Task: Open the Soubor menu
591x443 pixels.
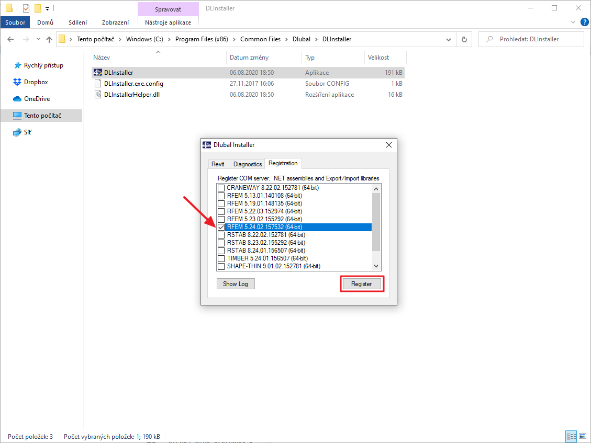Action: click(15, 22)
